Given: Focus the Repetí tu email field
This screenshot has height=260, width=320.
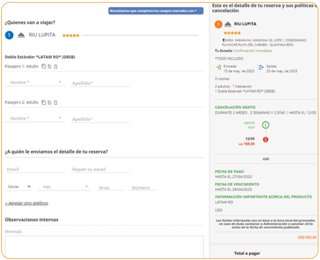Looking at the screenshot, I should coord(100,169).
